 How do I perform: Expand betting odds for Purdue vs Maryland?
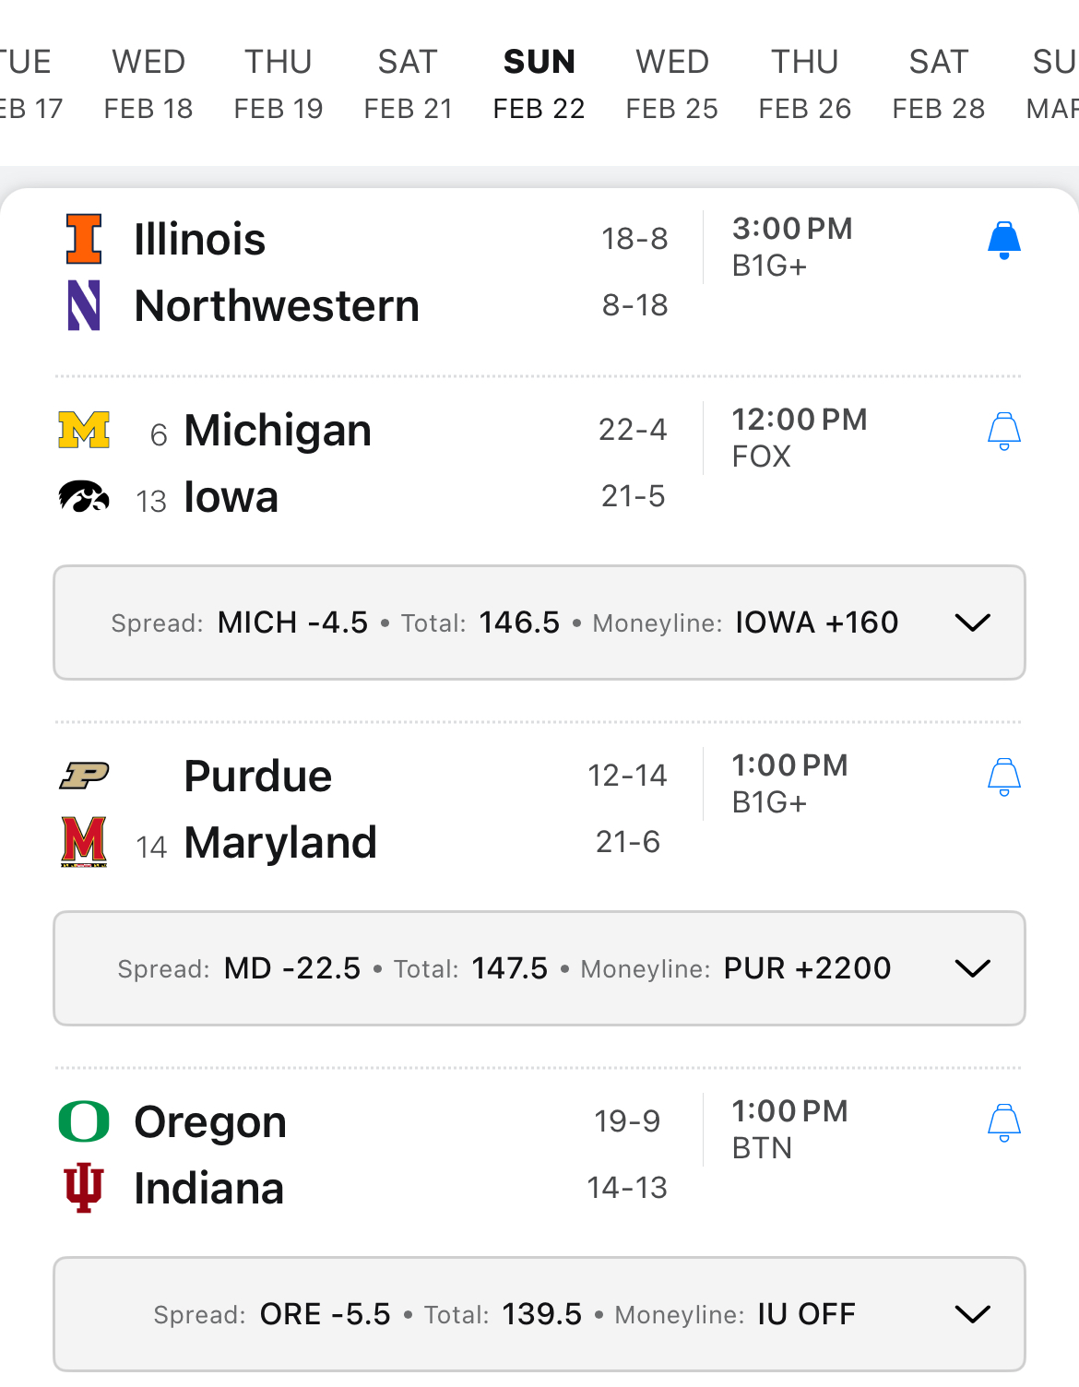[972, 968]
